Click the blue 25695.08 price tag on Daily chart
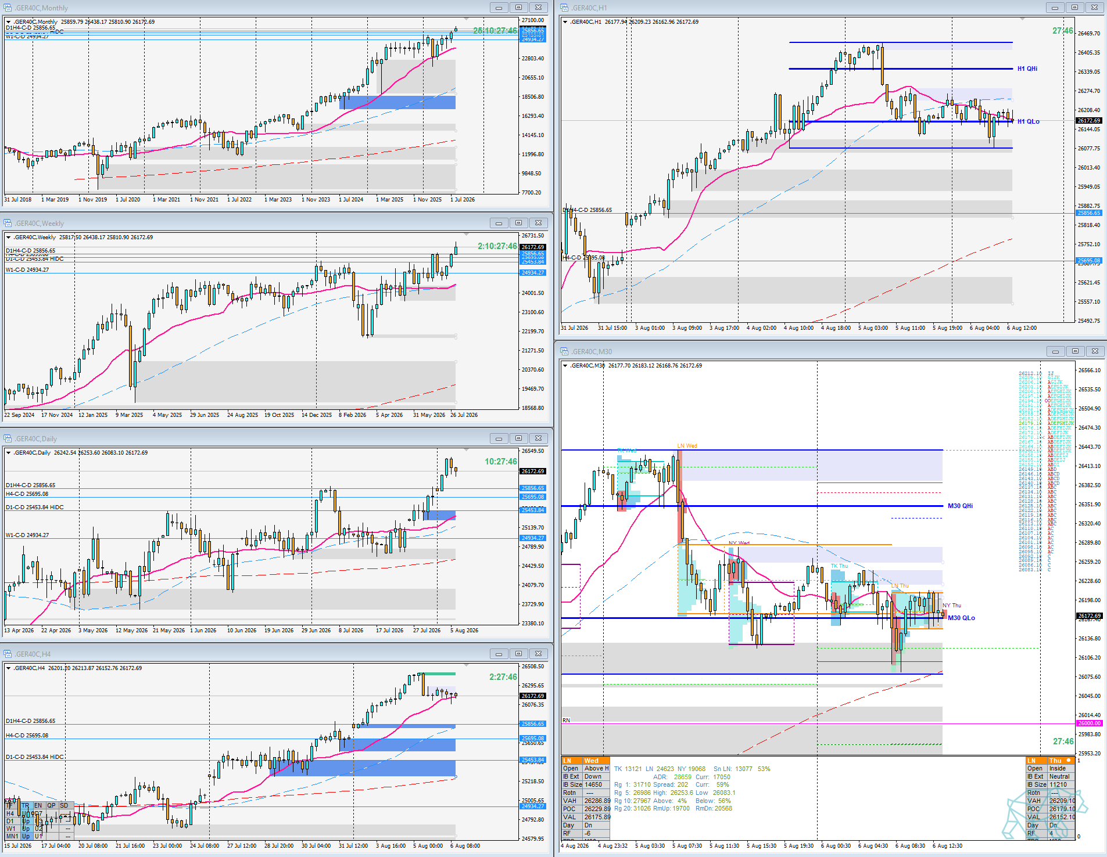The image size is (1107, 857). (533, 497)
